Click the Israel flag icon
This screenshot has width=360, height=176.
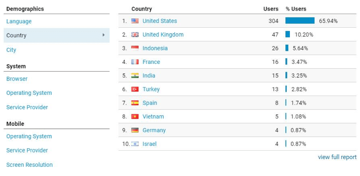pyautogui.click(x=135, y=144)
